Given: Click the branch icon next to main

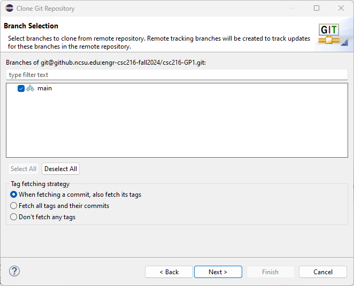Looking at the screenshot, I should 30,88.
